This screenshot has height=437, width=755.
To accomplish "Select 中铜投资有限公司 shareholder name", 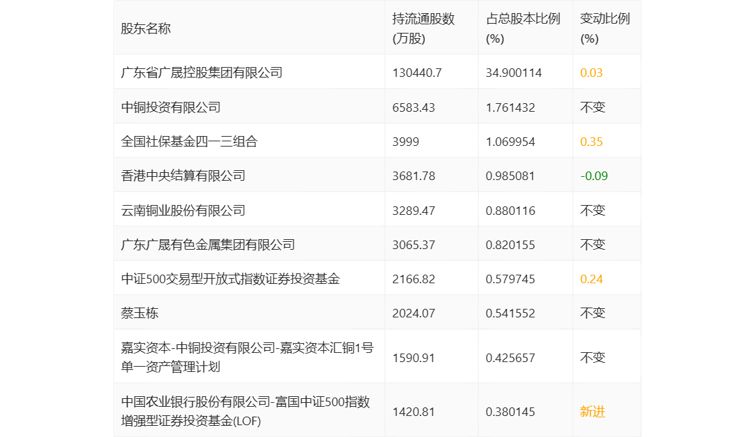I will point(171,107).
